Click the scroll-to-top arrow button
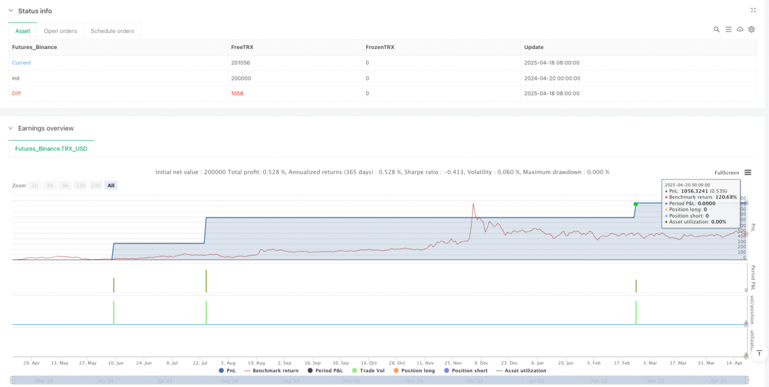Viewport: 769px width, 387px height. point(760,353)
